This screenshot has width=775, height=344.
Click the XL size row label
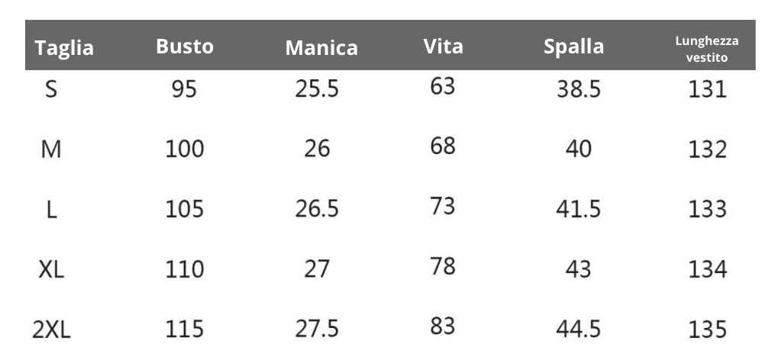(51, 269)
